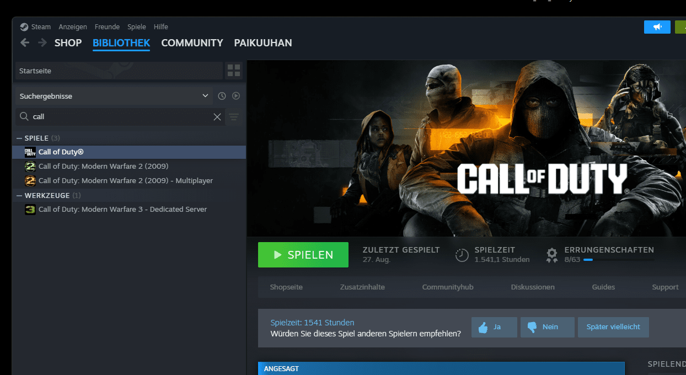
Task: Open the Steam menu
Action: click(41, 26)
